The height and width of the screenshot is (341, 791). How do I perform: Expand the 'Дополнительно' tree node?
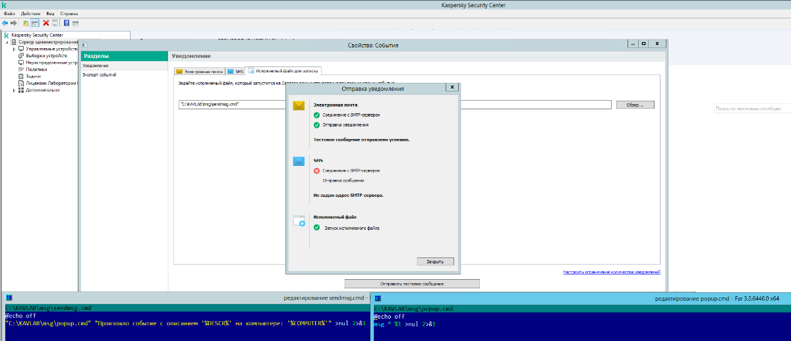tap(14, 90)
